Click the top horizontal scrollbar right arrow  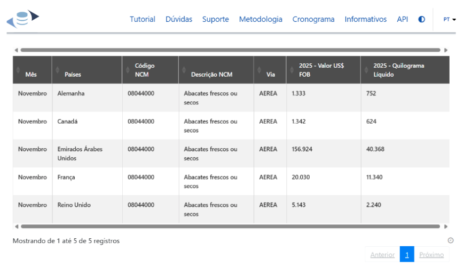pyautogui.click(x=445, y=50)
